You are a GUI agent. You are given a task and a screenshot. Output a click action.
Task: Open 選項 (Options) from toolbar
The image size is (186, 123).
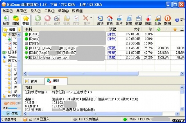100,20
